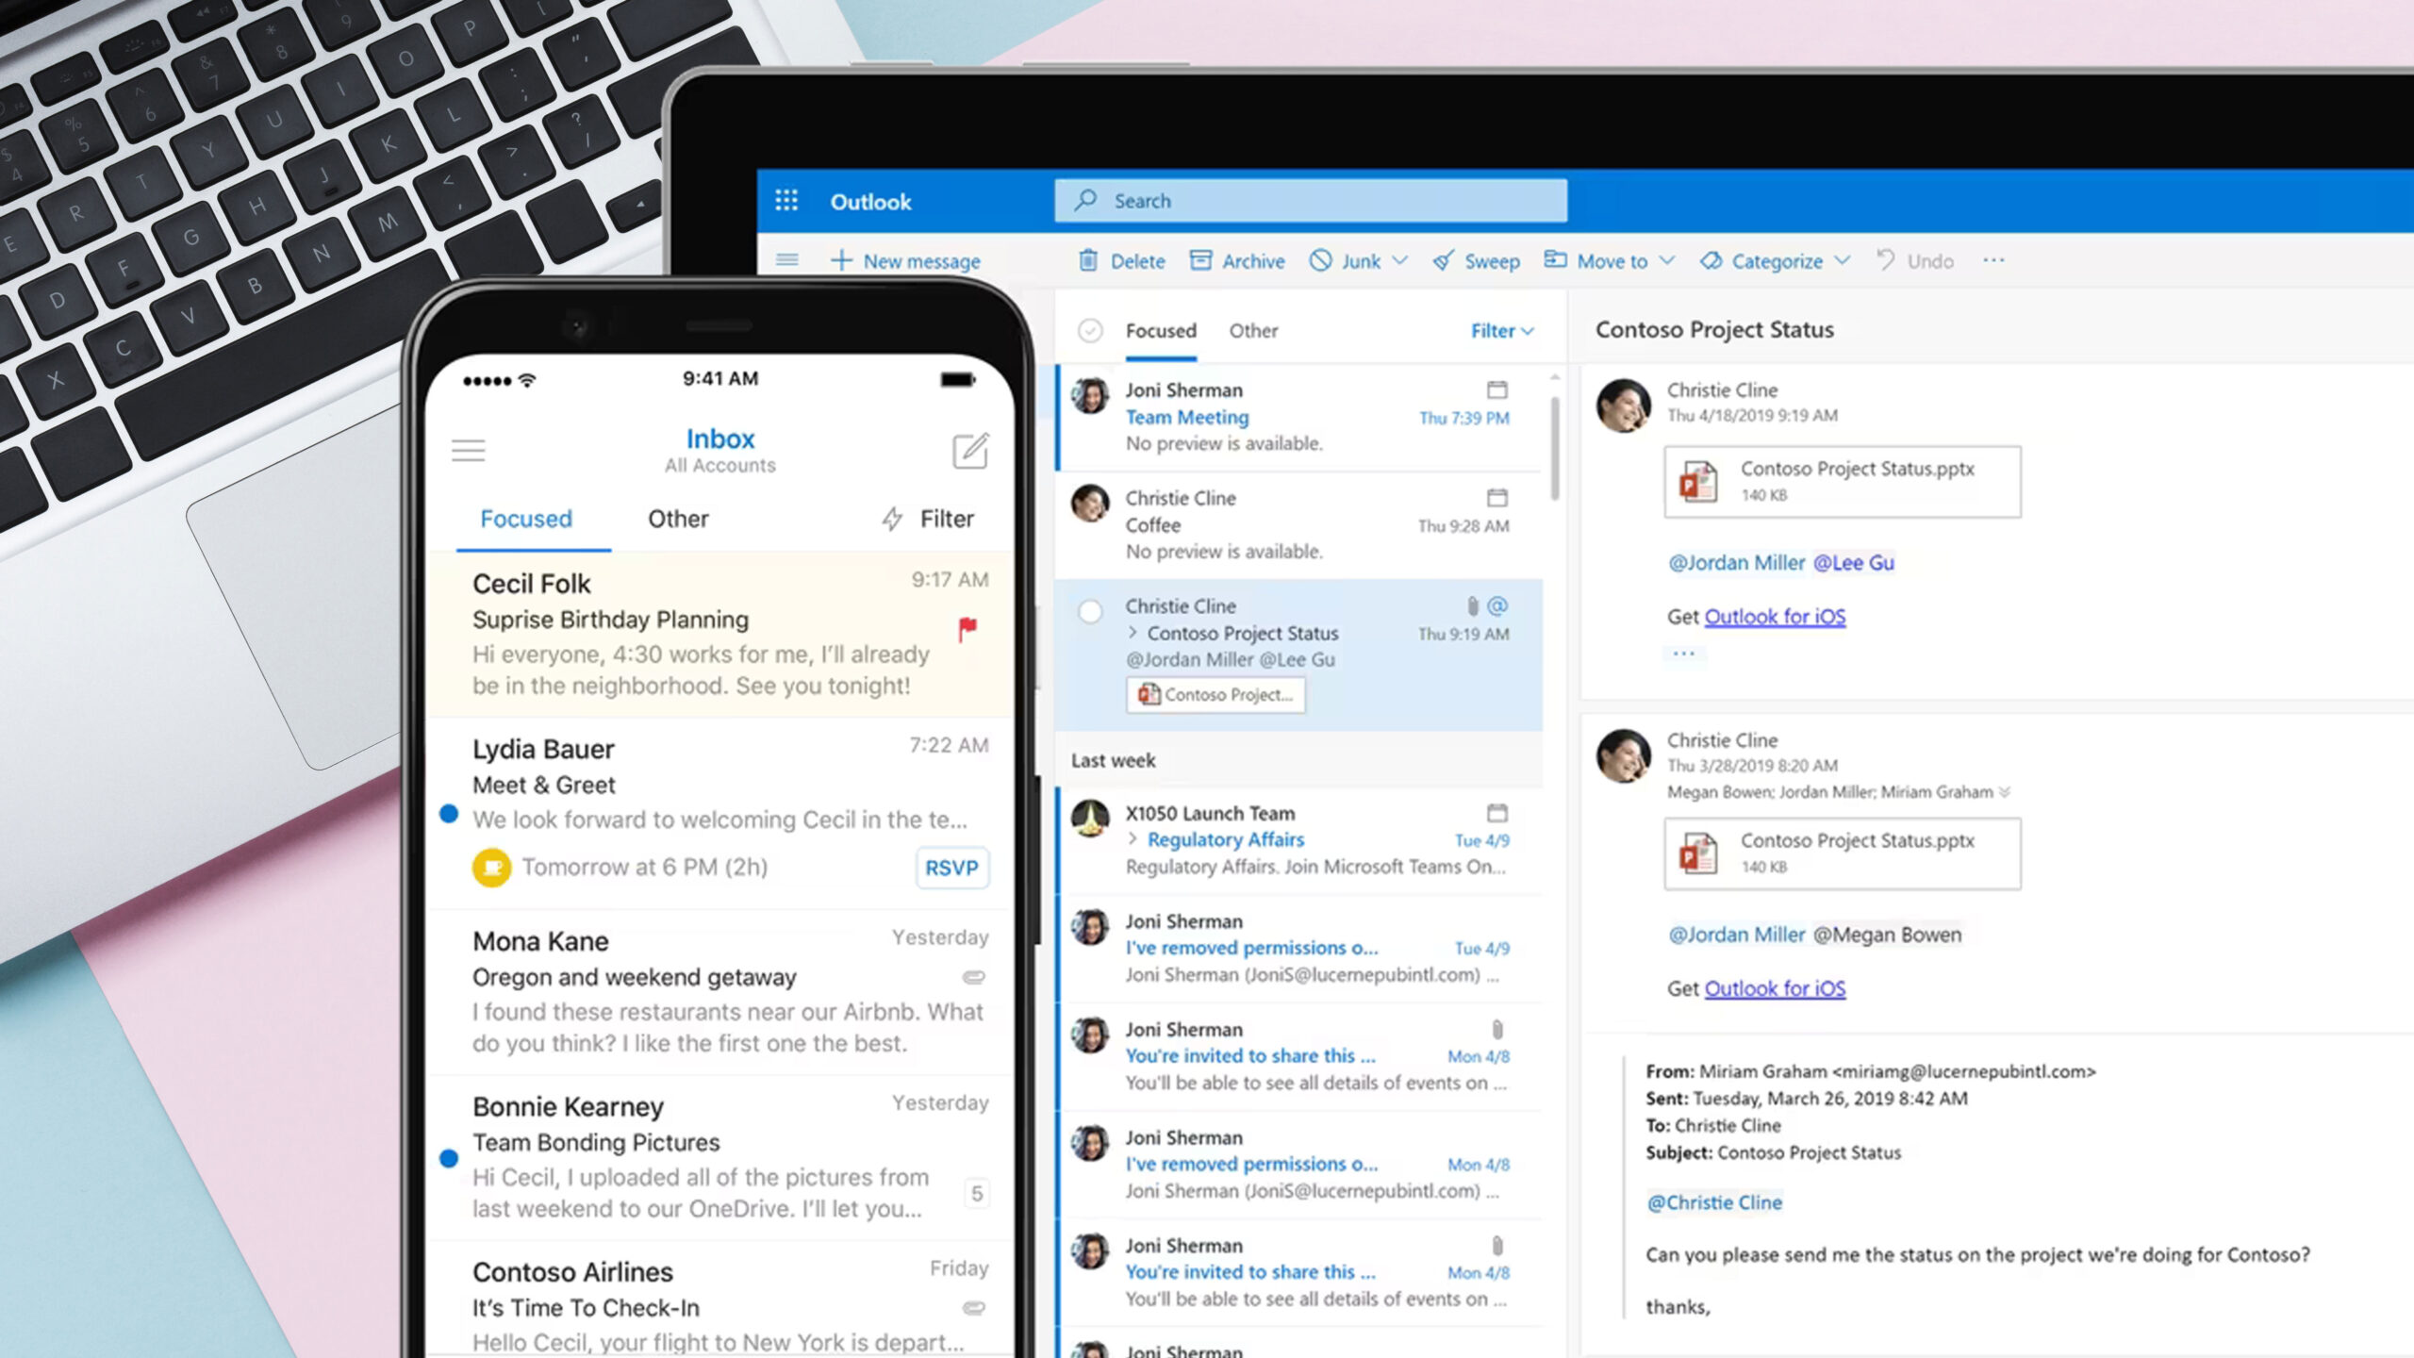Click RSVP button on Meet & Greet event
The image size is (2414, 1358).
click(951, 864)
